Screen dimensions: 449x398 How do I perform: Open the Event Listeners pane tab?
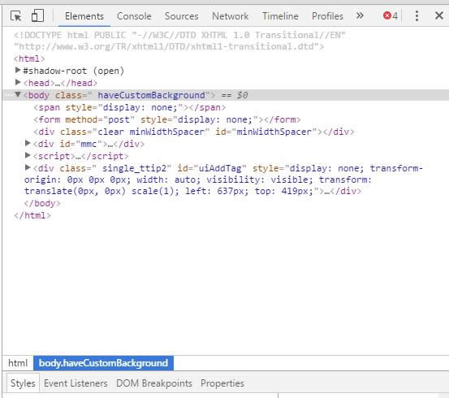click(x=76, y=383)
